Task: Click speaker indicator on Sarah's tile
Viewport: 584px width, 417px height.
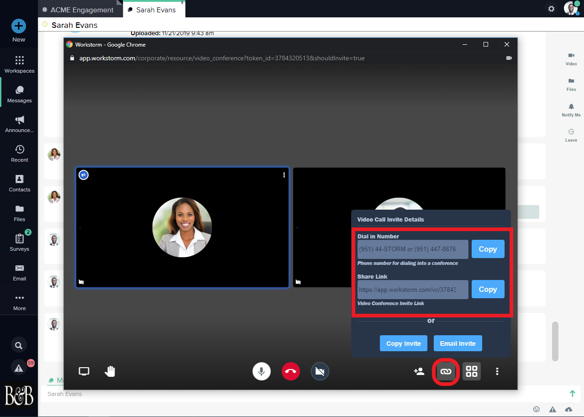Action: [84, 175]
